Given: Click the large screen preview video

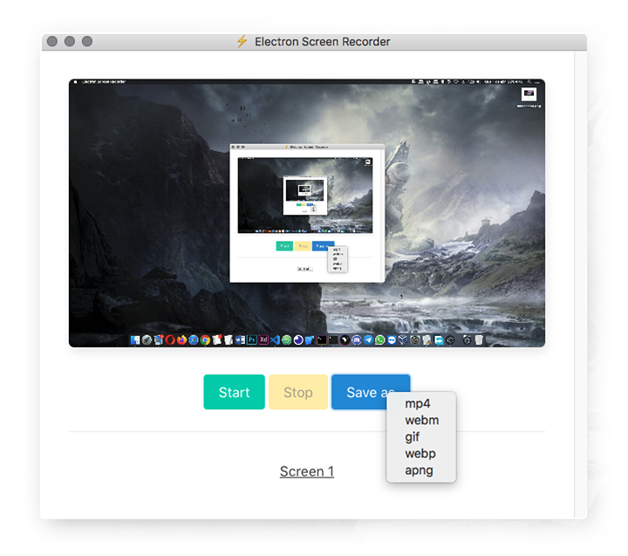Looking at the screenshot, I should [307, 213].
